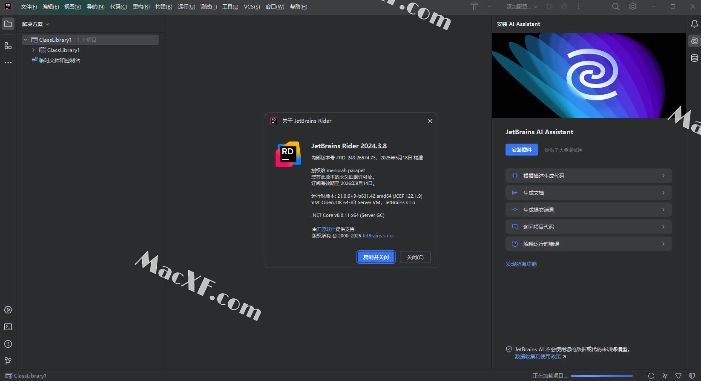Open the Git version control icon
Image resolution: width=701 pixels, height=381 pixels.
point(8,361)
